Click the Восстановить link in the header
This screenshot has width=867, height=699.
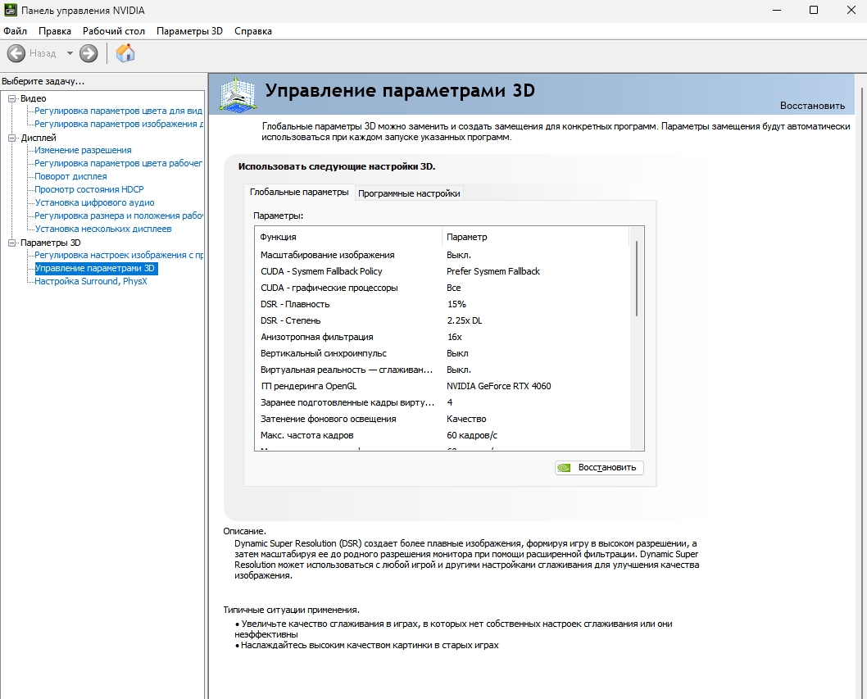(812, 106)
